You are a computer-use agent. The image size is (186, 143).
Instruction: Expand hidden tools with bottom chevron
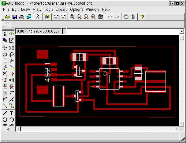click(8, 129)
